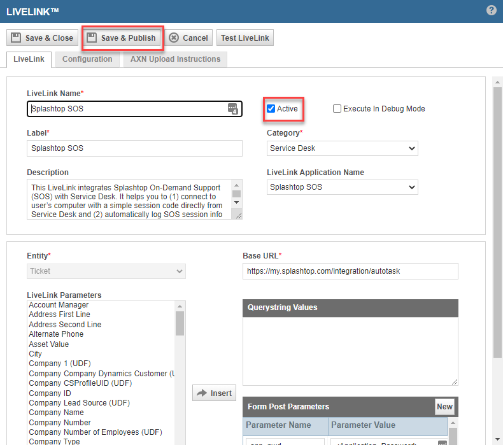
Task: Click Parameter Value column header
Action: pos(388,425)
